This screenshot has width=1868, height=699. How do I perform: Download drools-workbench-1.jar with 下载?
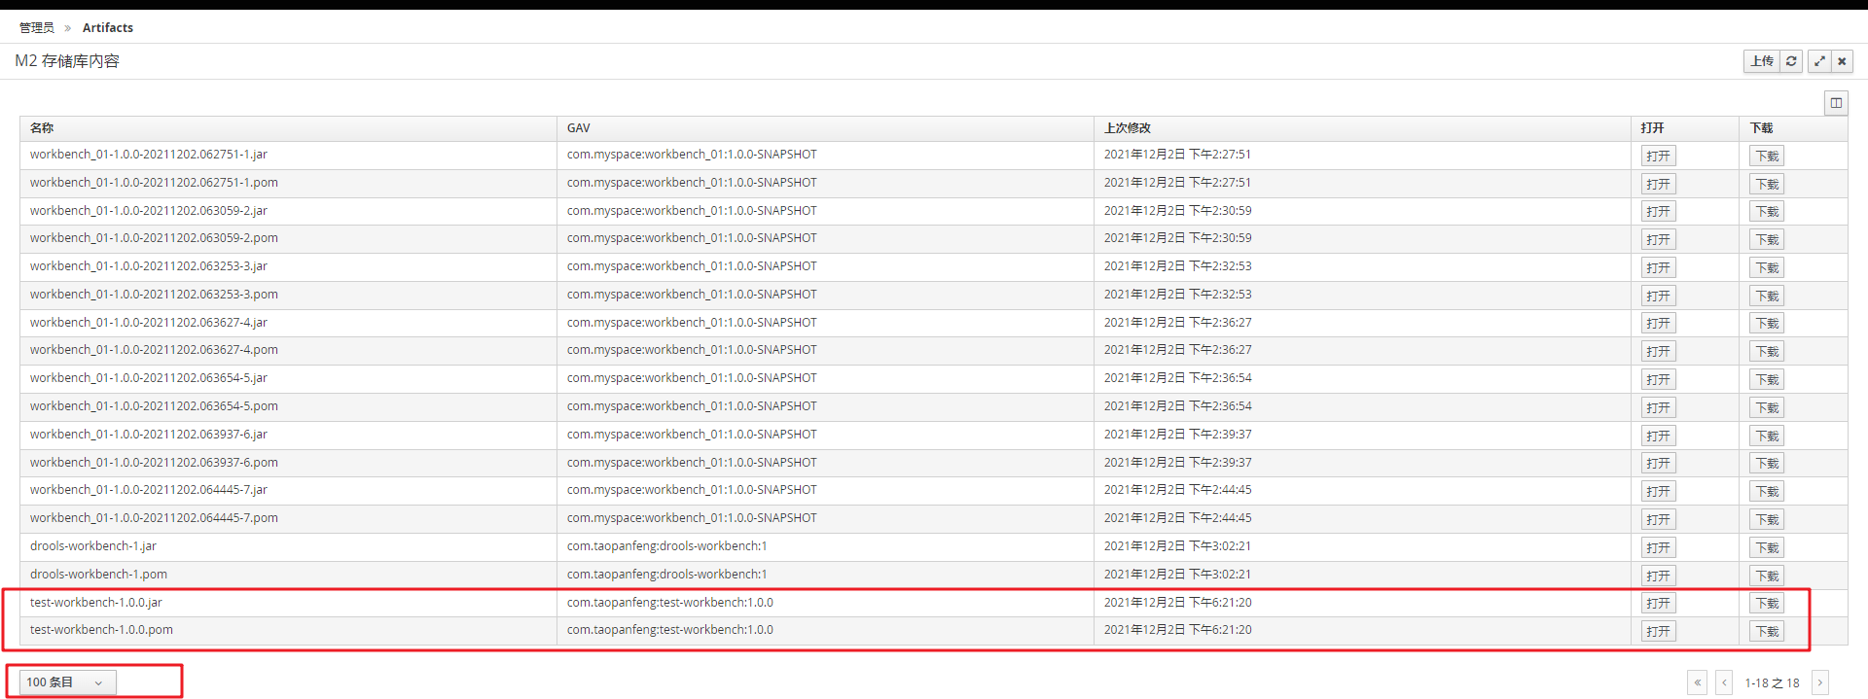pyautogui.click(x=1767, y=548)
